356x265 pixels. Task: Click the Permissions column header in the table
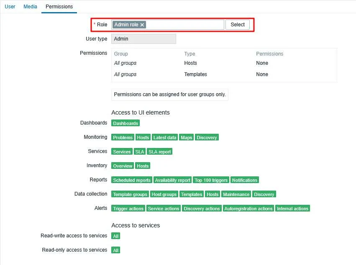(269, 54)
